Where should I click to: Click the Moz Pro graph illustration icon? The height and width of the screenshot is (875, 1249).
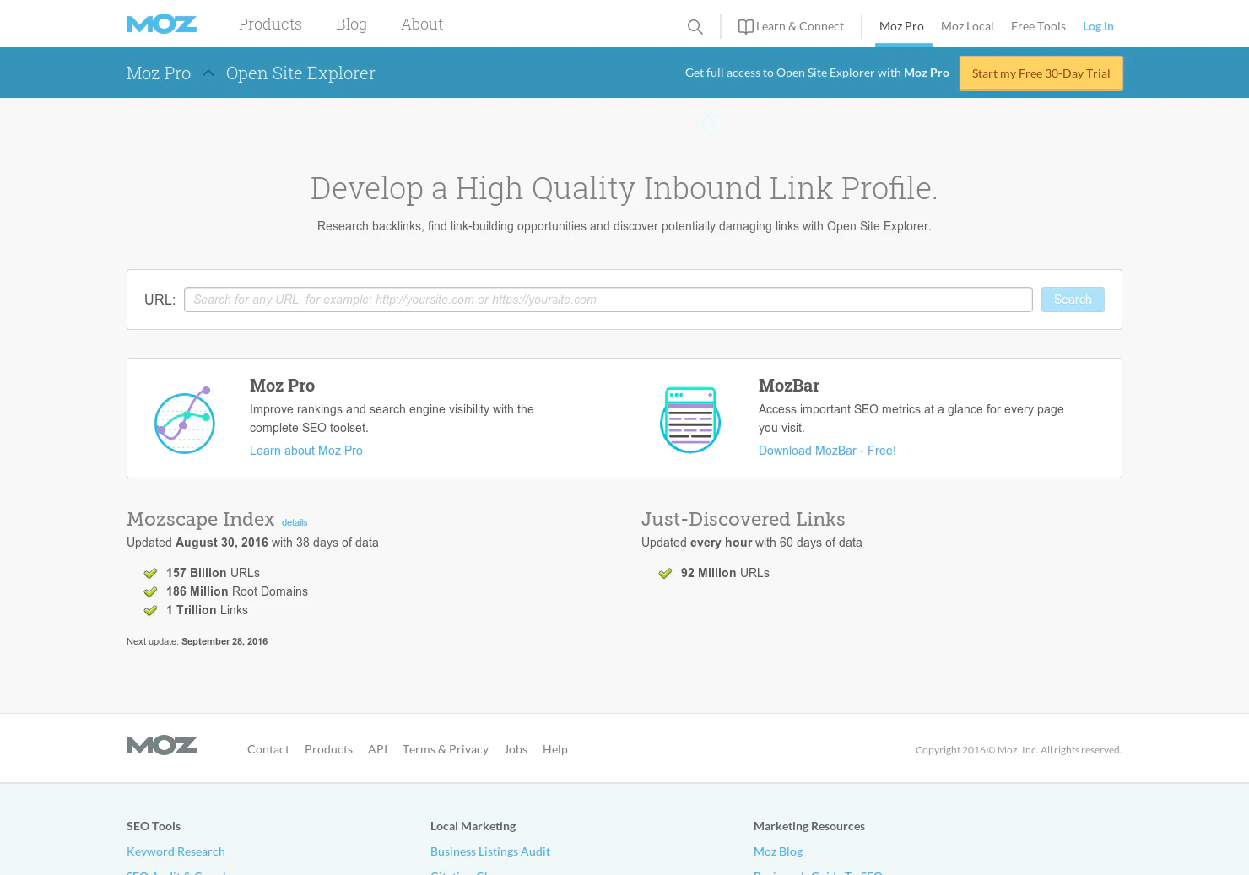click(x=185, y=420)
